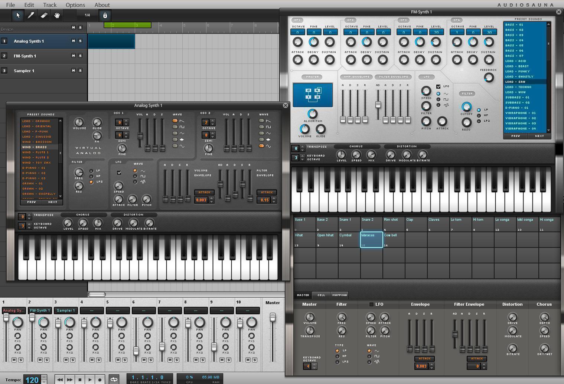Open the Track menu

[50, 5]
